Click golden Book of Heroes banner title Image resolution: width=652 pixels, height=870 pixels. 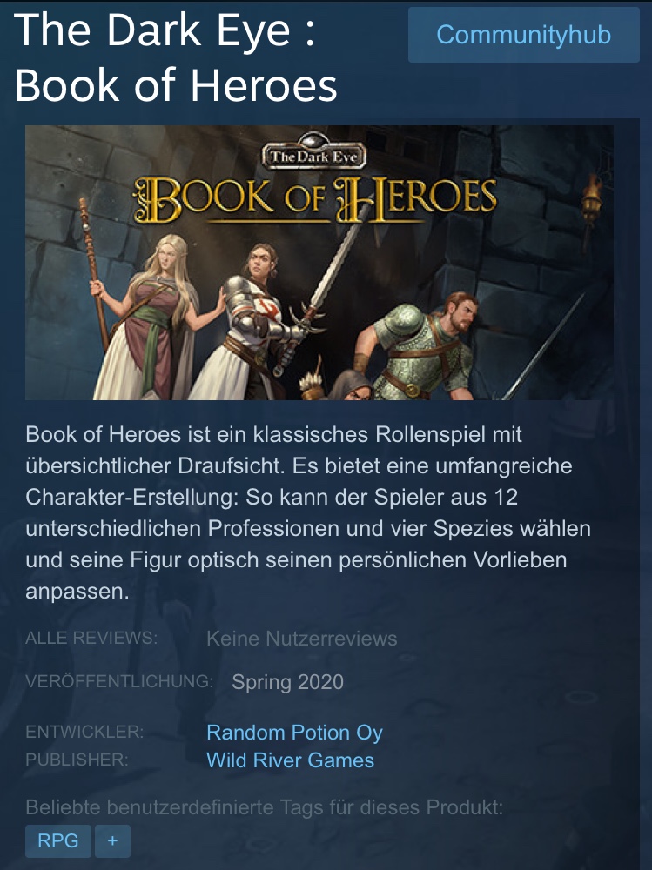(314, 200)
